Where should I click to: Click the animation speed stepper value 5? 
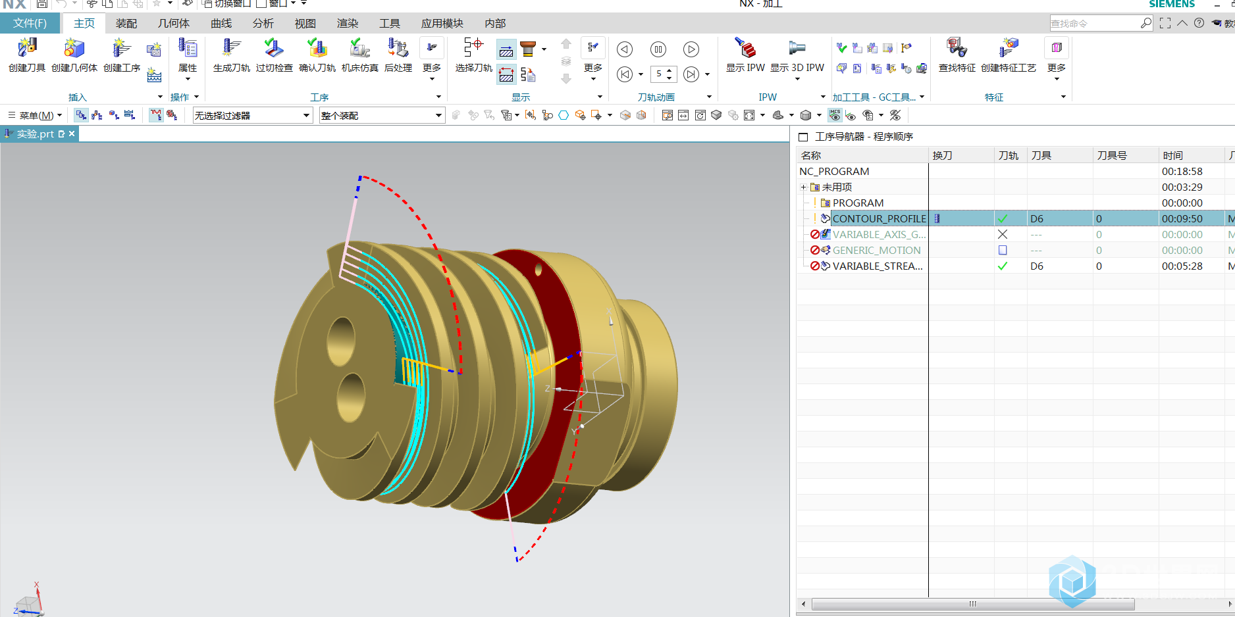659,74
